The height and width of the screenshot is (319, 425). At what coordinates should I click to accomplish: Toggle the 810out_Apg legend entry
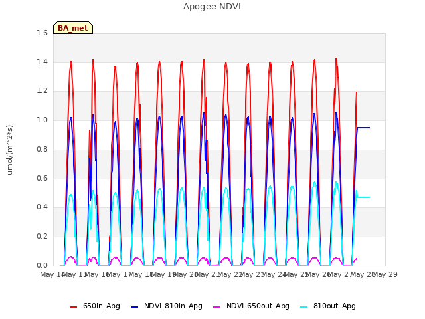[328, 306]
